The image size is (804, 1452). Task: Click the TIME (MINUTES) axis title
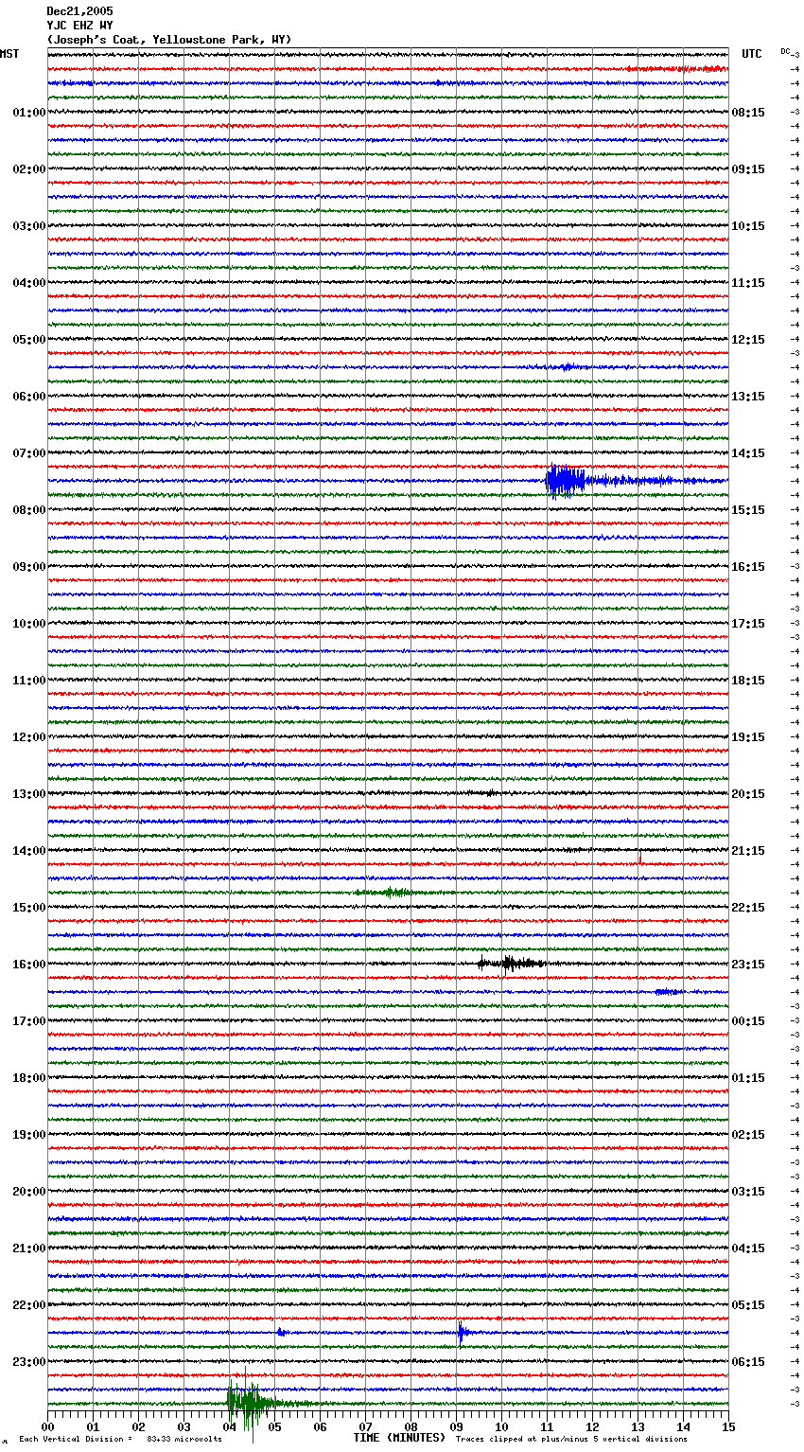tap(399, 1438)
